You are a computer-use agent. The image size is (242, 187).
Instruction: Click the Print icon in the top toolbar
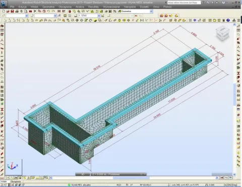[x=17, y=11]
